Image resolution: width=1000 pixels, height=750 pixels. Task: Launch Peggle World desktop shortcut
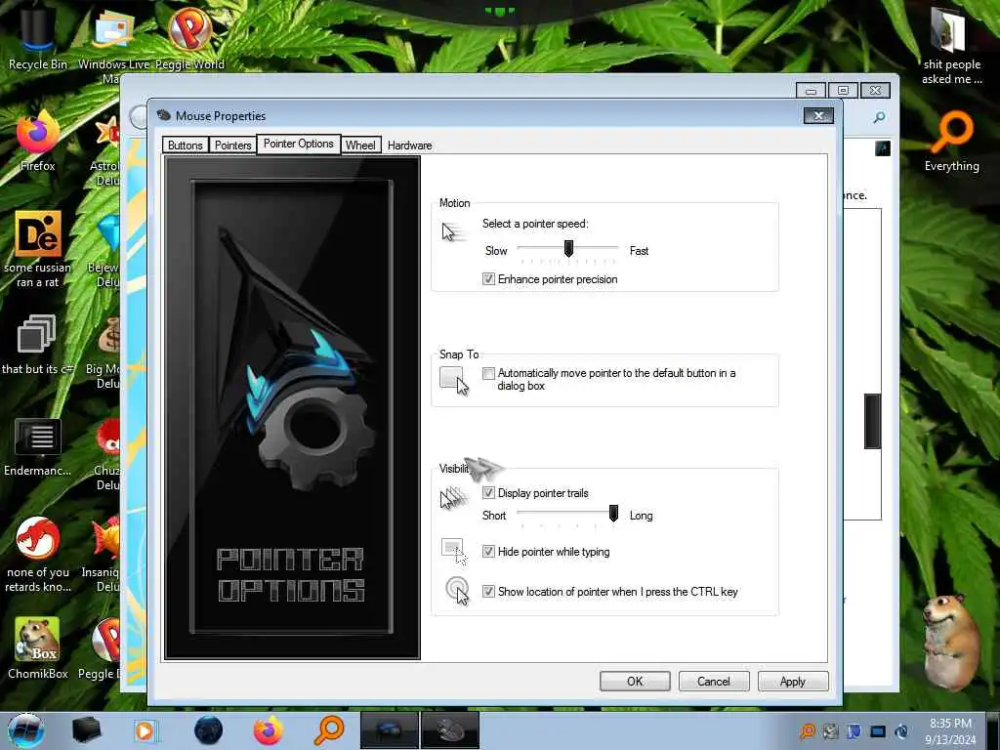pyautogui.click(x=189, y=37)
